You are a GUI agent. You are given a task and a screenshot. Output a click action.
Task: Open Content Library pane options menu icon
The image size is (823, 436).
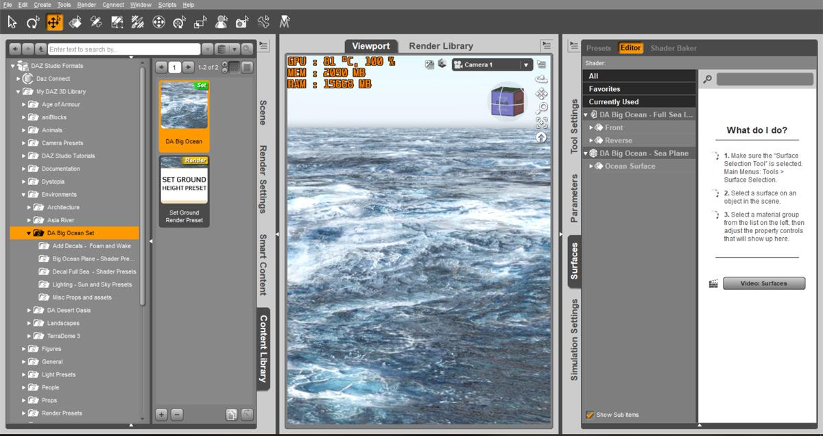pyautogui.click(x=264, y=45)
